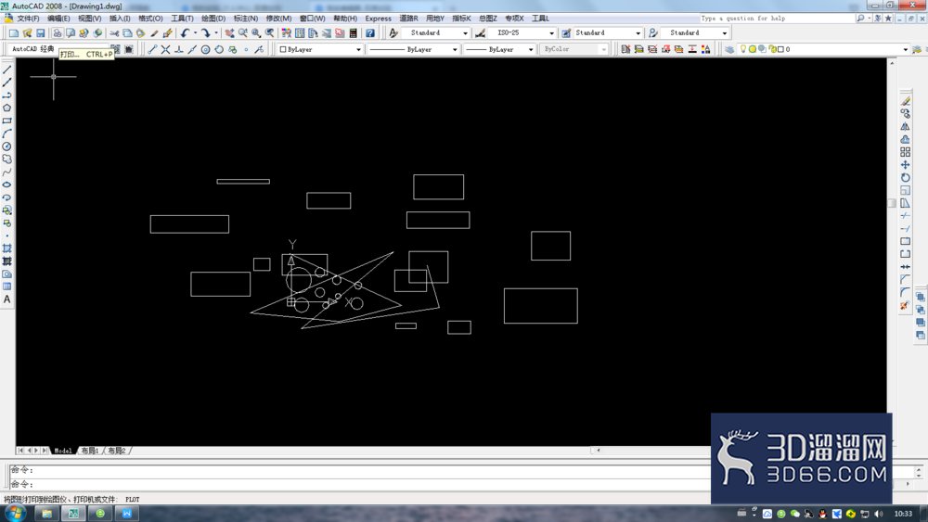The height and width of the screenshot is (522, 928).
Task: Select the Polygon draw tool
Action: [7, 108]
